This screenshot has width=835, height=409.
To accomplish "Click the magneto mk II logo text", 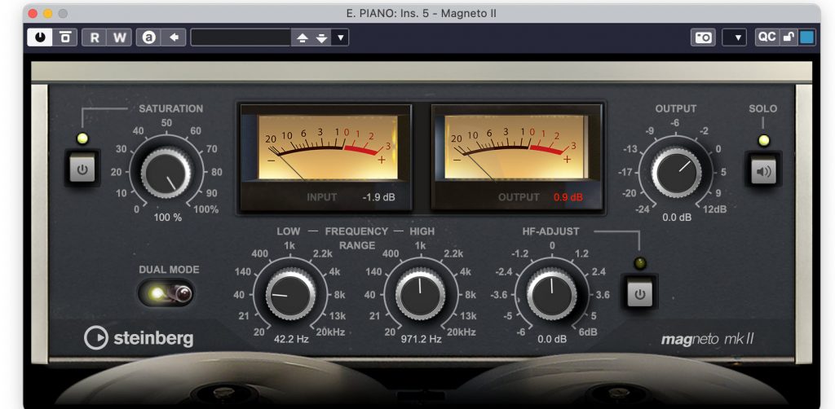I will 707,339.
